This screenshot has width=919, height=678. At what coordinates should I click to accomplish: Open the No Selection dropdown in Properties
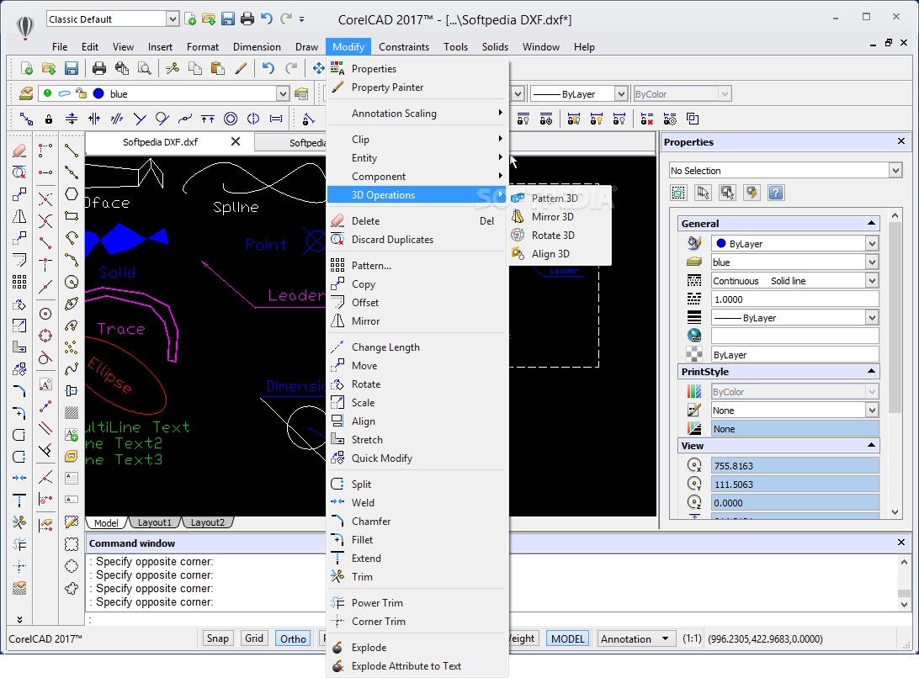pos(895,171)
